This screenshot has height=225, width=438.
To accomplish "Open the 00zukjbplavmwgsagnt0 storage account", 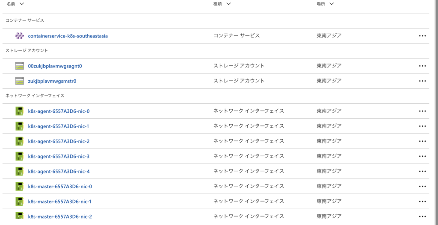I will [x=55, y=66].
